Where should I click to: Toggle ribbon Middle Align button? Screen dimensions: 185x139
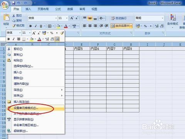[90, 18]
